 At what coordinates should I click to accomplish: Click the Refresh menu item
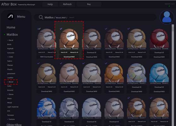[67, 4]
